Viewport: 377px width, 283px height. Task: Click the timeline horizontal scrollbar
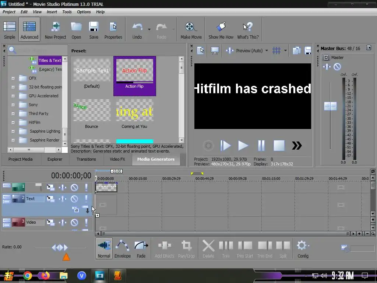pos(226,234)
